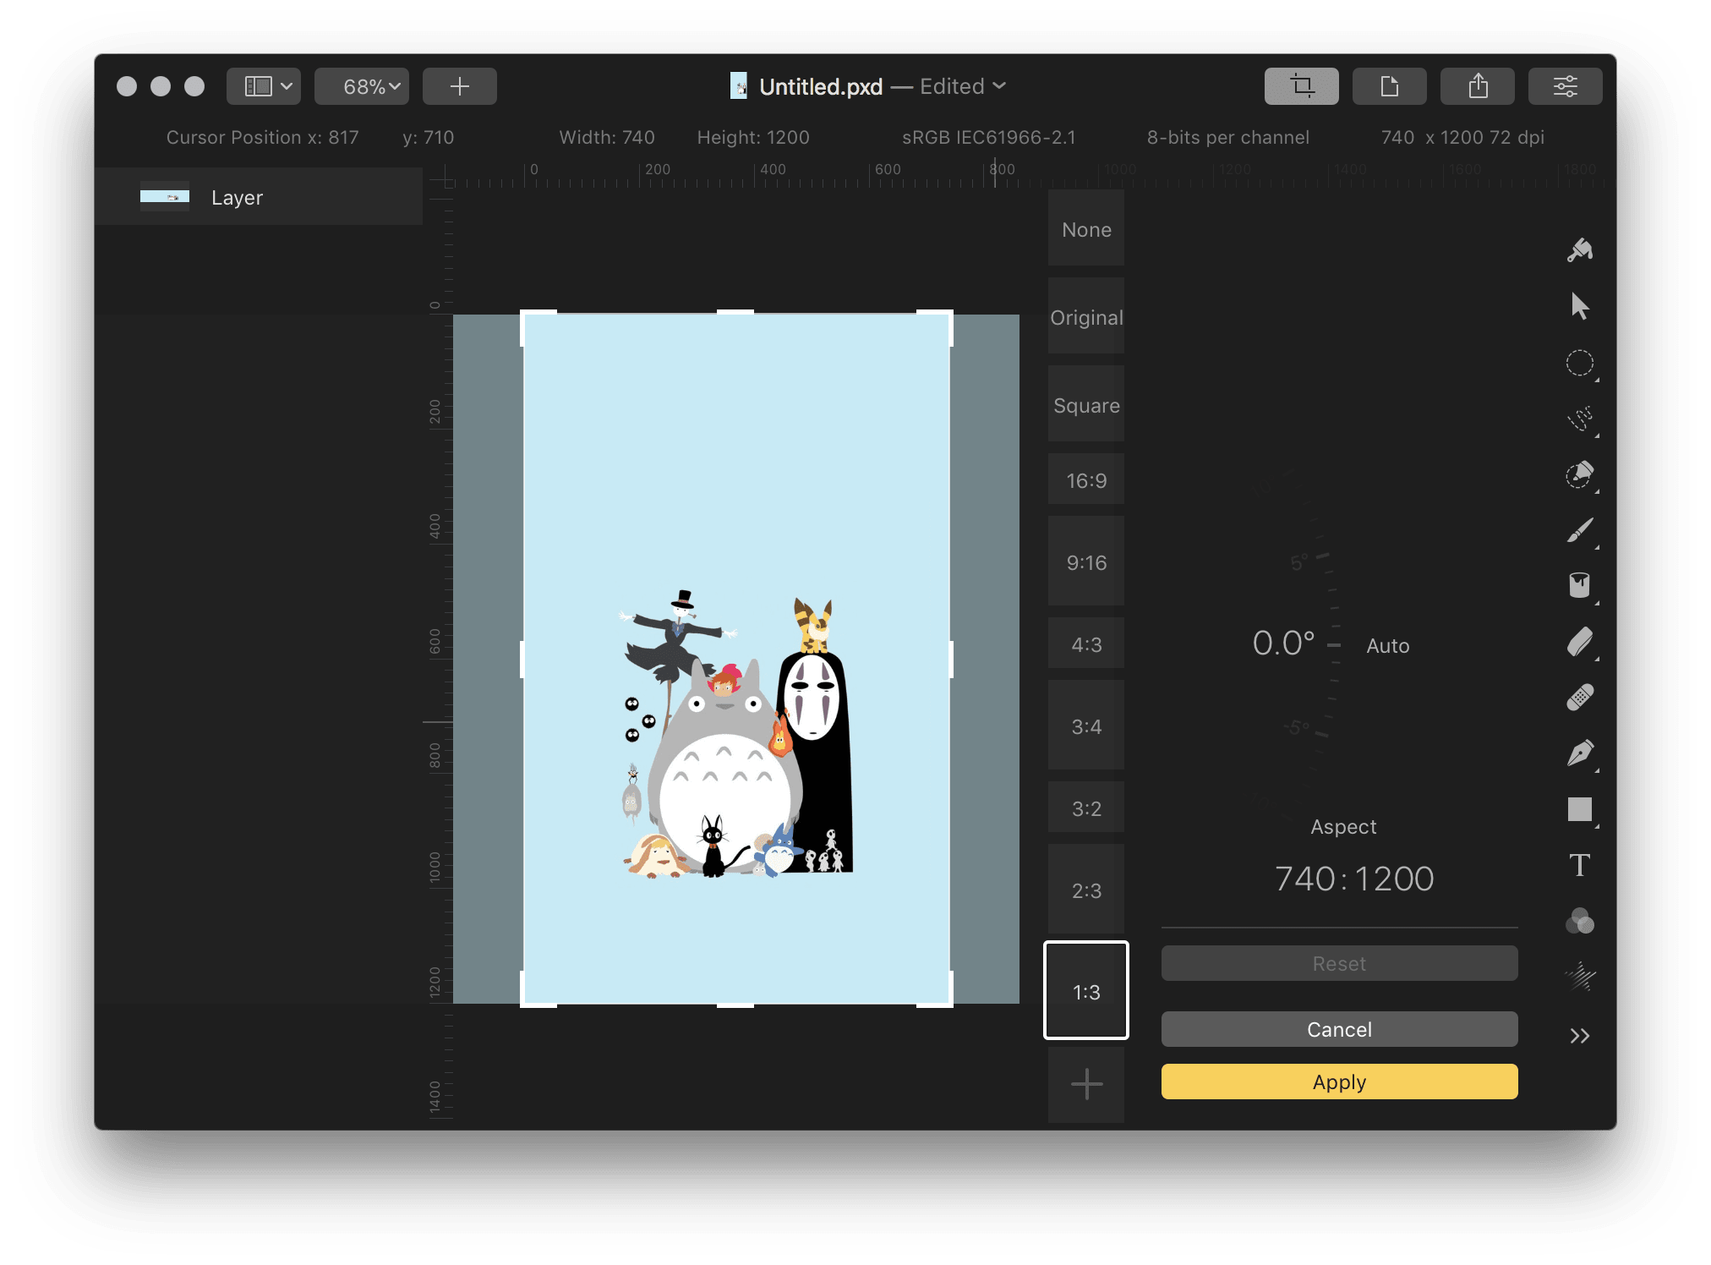Pick the paint bucket fill tool
Image resolution: width=1711 pixels, height=1265 pixels.
coord(1579,585)
